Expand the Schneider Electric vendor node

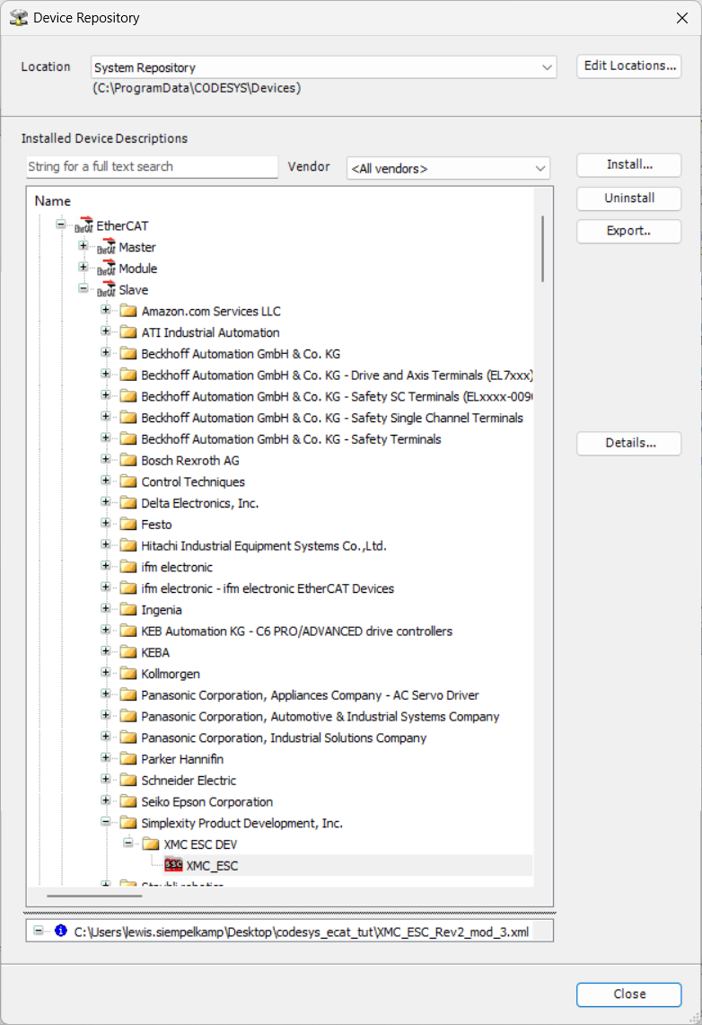click(x=106, y=780)
